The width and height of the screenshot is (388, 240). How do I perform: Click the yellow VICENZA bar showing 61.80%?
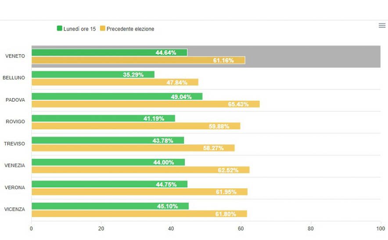[139, 214]
